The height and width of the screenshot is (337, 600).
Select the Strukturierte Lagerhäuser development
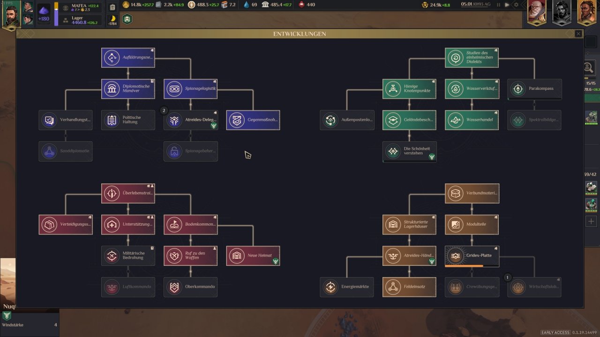[409, 225]
